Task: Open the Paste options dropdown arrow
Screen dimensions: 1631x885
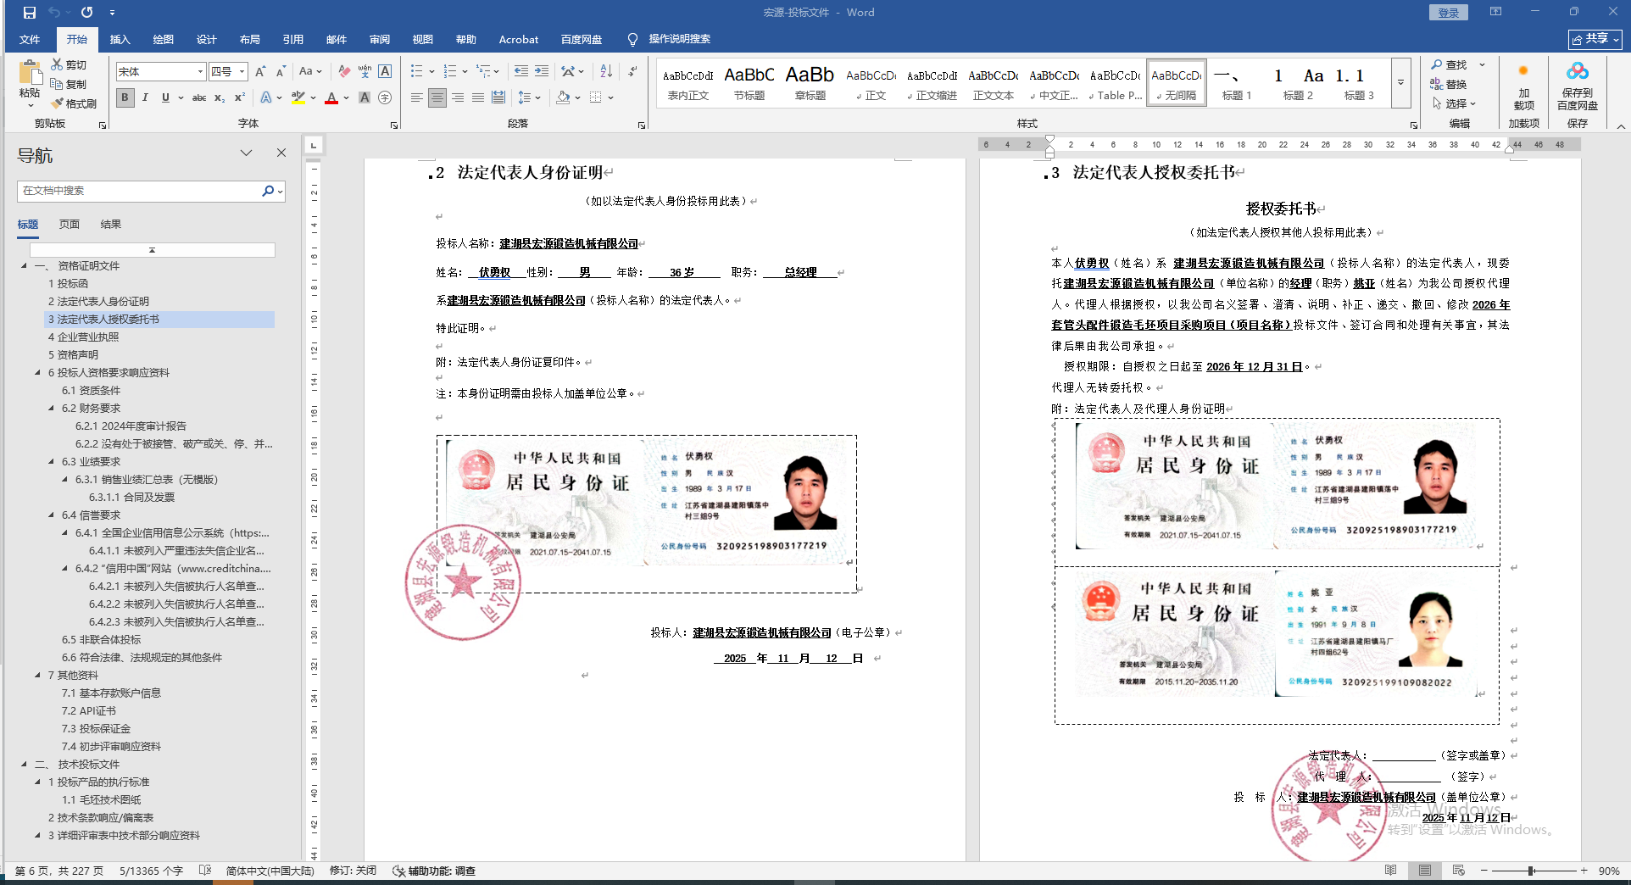Action: coord(31,106)
